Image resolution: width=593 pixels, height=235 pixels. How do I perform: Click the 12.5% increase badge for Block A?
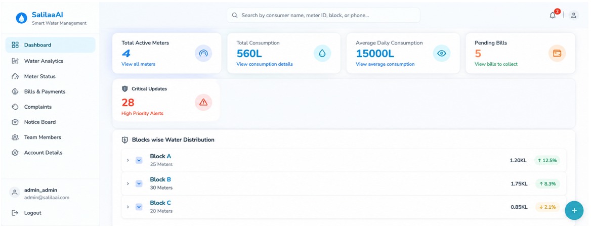coord(547,160)
